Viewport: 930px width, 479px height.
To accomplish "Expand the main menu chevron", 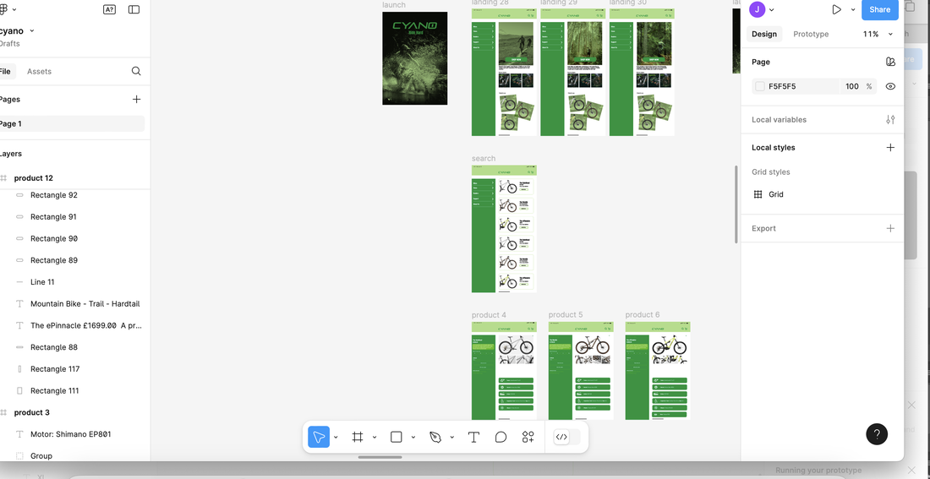I will click(14, 9).
